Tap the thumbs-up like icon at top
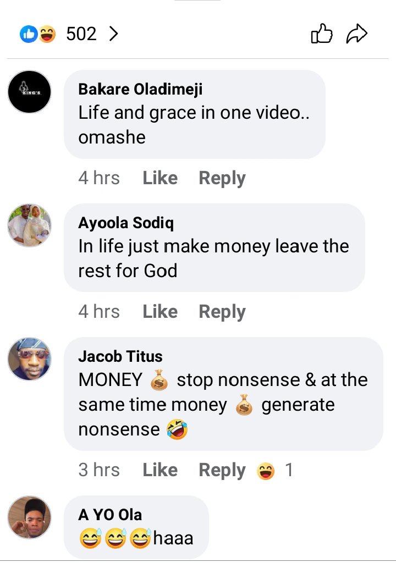Screen dimensions: 396x568 [322, 35]
